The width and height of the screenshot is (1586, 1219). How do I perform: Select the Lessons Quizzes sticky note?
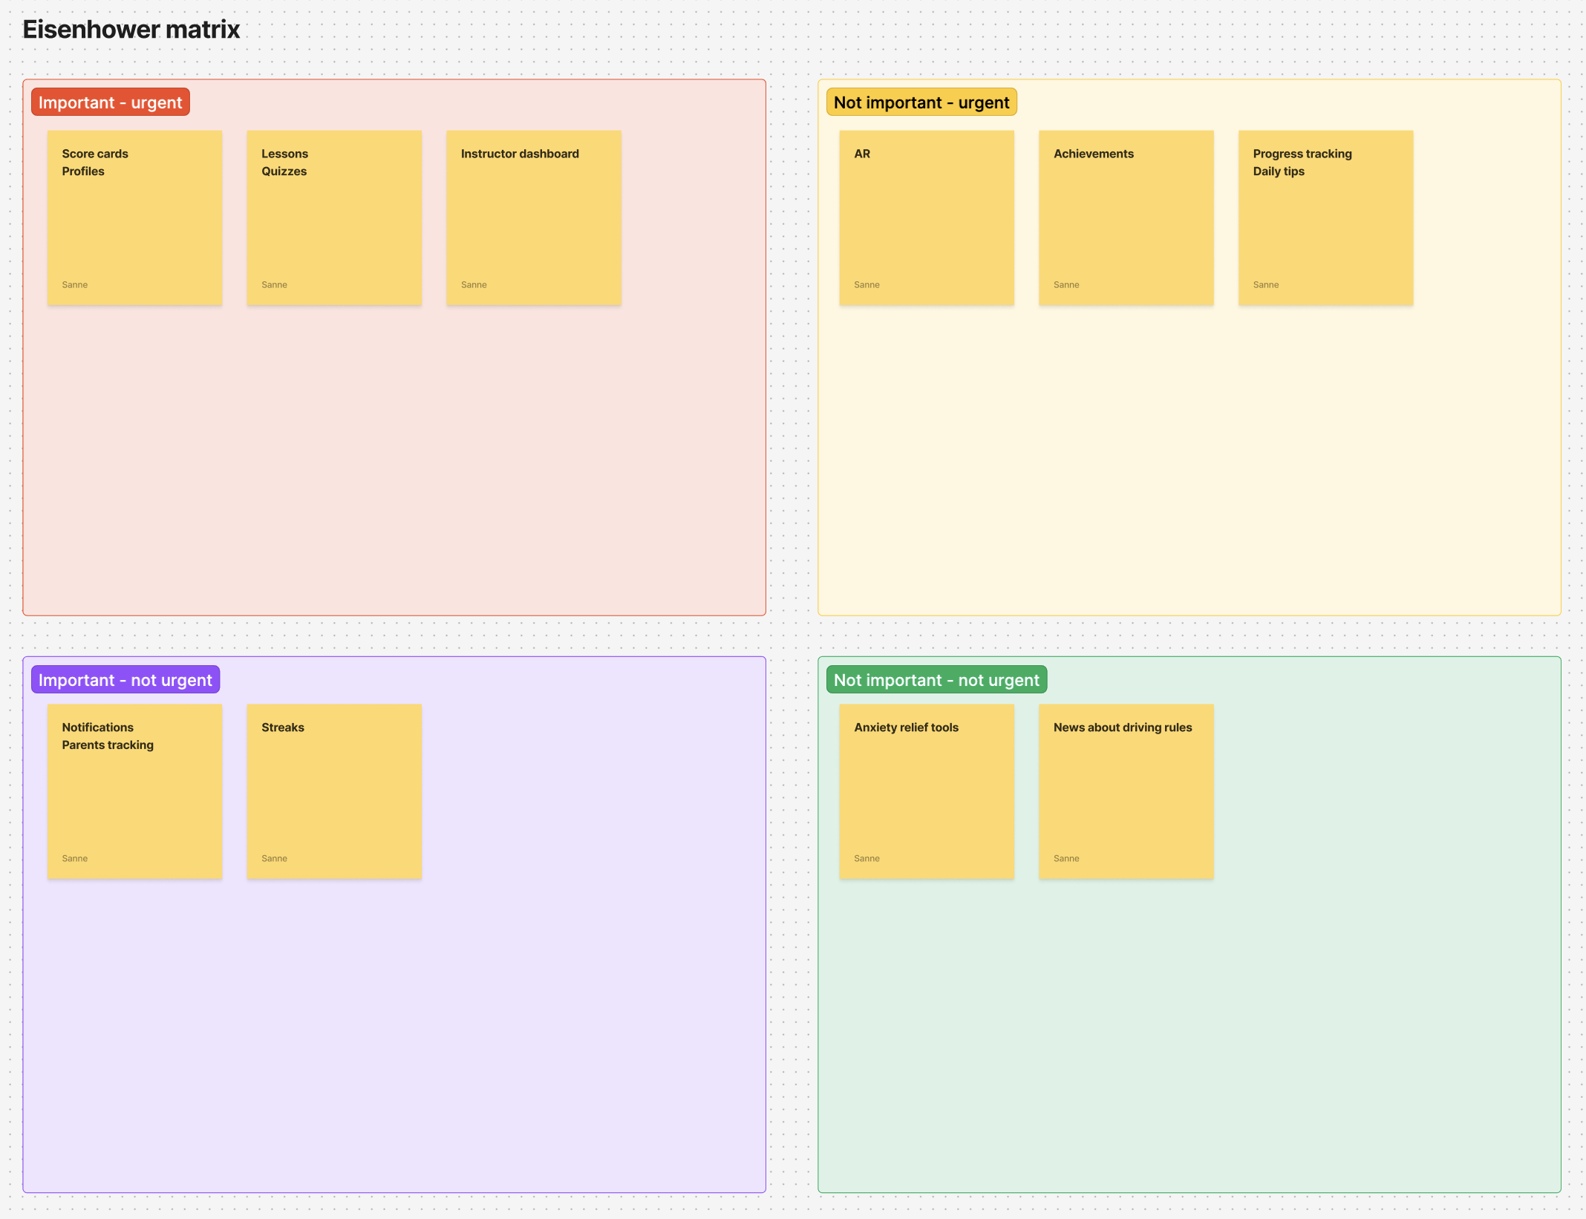point(334,218)
